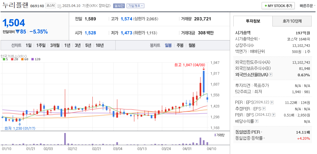Click the 동일업종 PER link

pyautogui.click(x=248, y=132)
